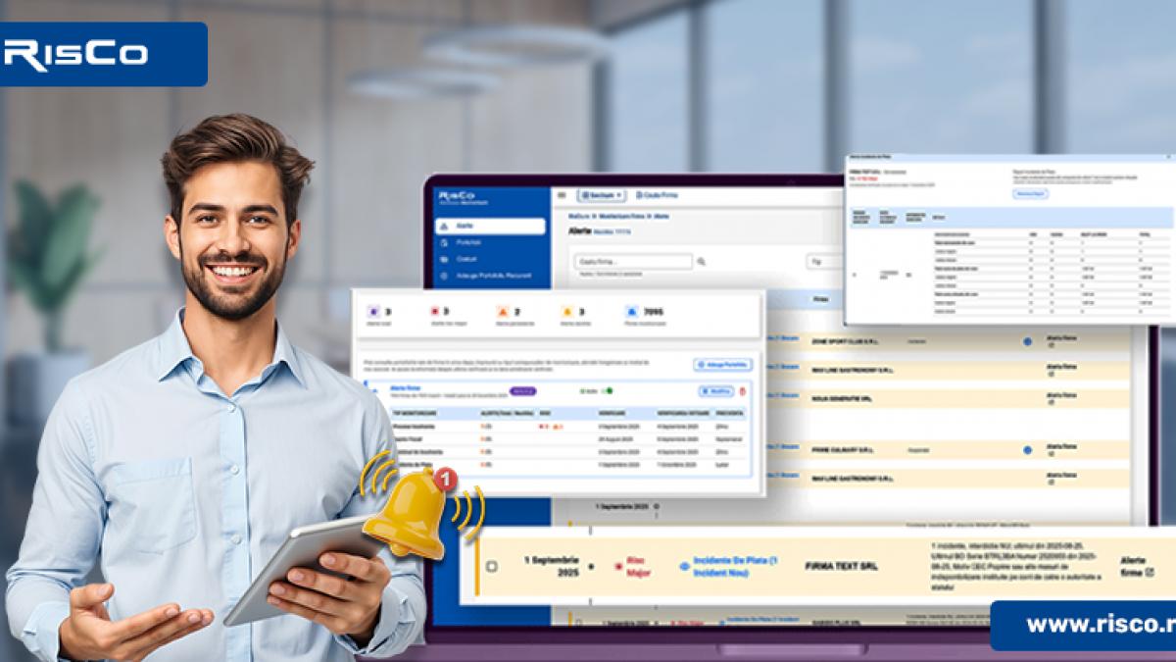
Task: Open the Sectiuni dropdown
Action: click(x=602, y=195)
